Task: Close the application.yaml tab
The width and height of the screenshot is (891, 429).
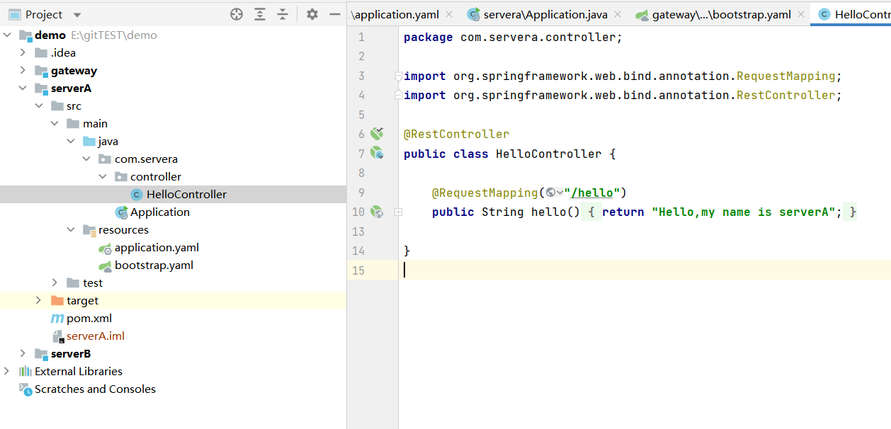Action: coord(449,14)
